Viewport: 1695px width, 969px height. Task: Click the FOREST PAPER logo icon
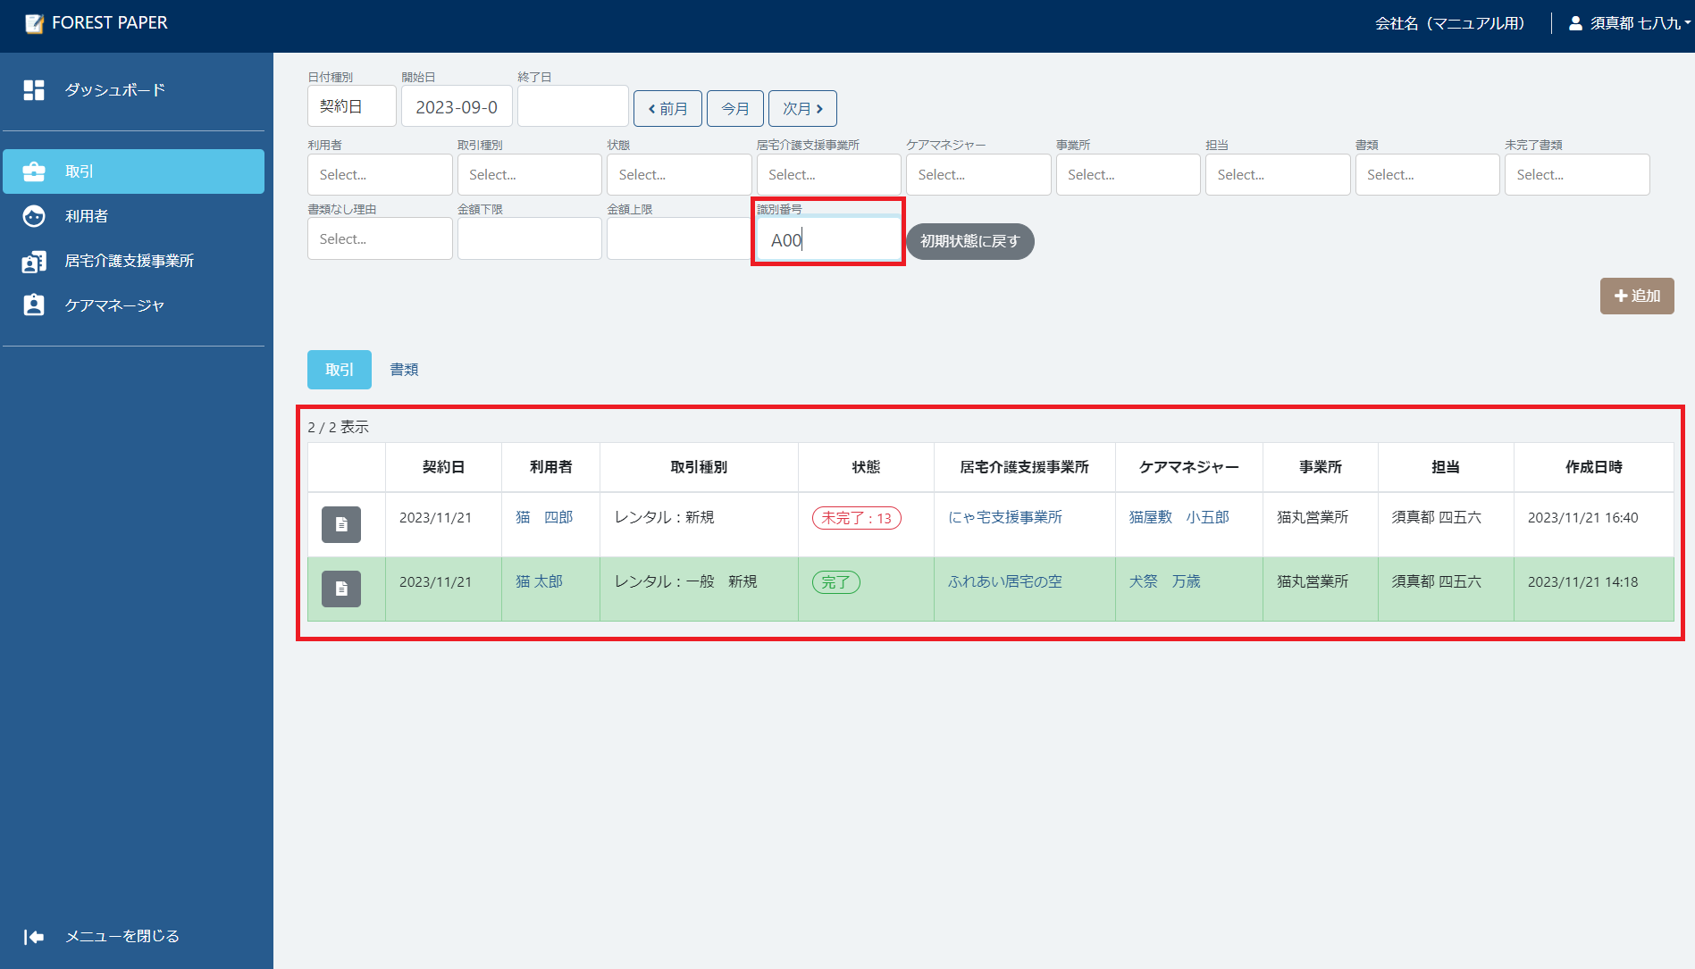tap(34, 24)
